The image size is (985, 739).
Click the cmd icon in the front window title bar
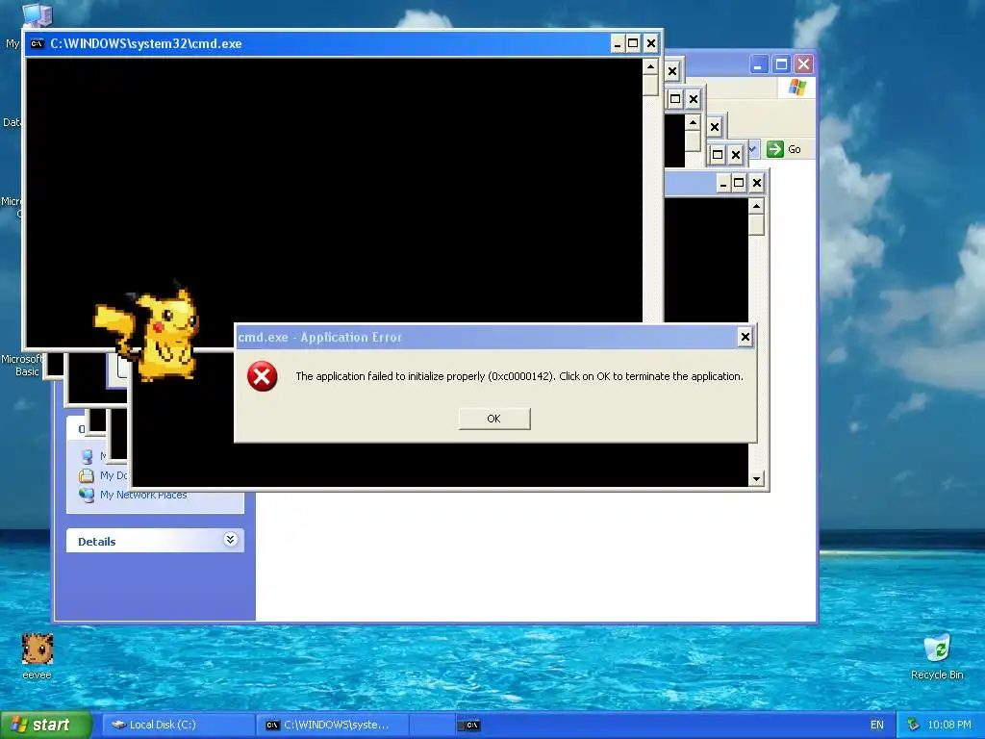[38, 43]
